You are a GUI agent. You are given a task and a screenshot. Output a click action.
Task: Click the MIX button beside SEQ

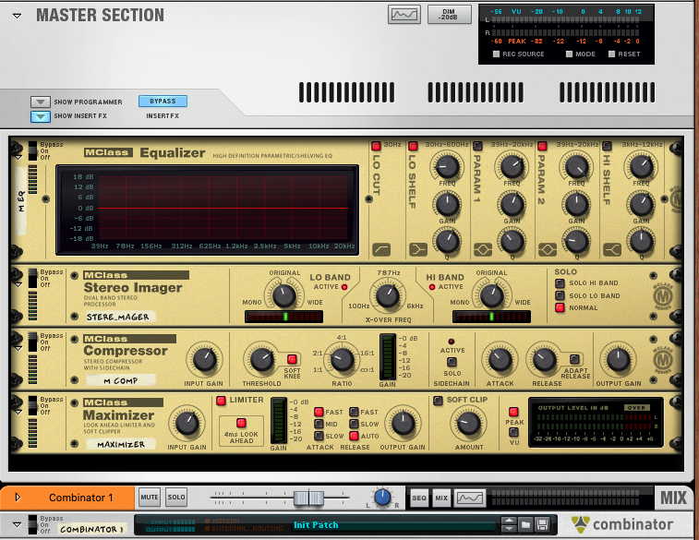[x=441, y=498]
